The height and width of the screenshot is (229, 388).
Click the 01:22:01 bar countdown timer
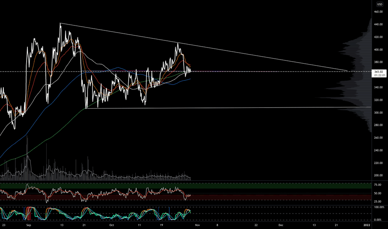pyautogui.click(x=380, y=75)
